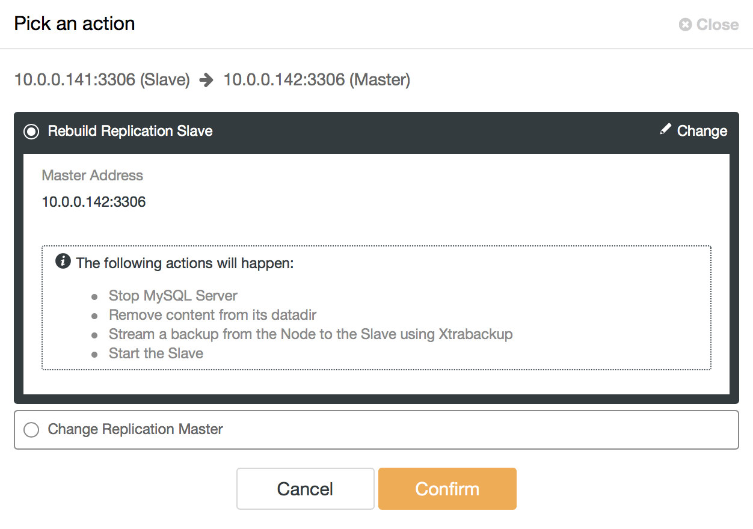
Task: Click the Rebuild Replication Slave header label
Action: coord(131,131)
